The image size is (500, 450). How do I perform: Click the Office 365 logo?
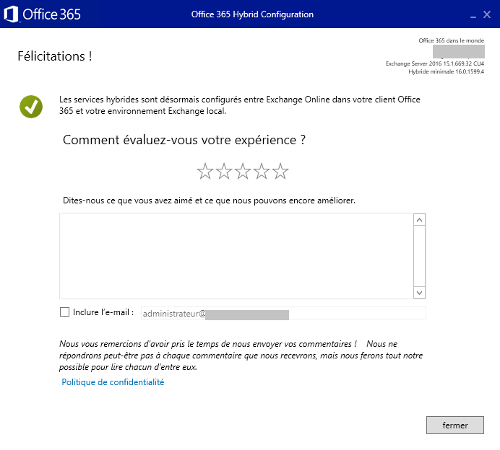pyautogui.click(x=43, y=14)
